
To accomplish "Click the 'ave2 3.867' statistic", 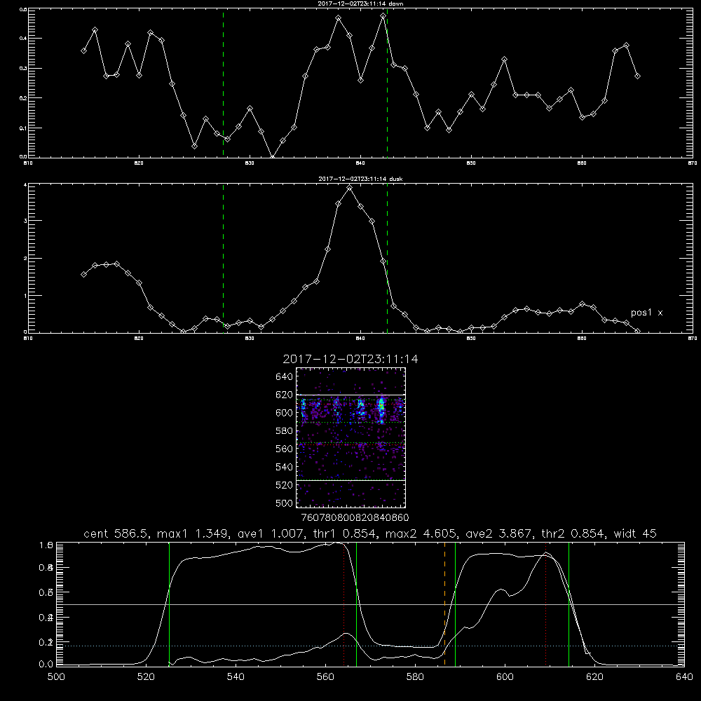I will pos(499,533).
